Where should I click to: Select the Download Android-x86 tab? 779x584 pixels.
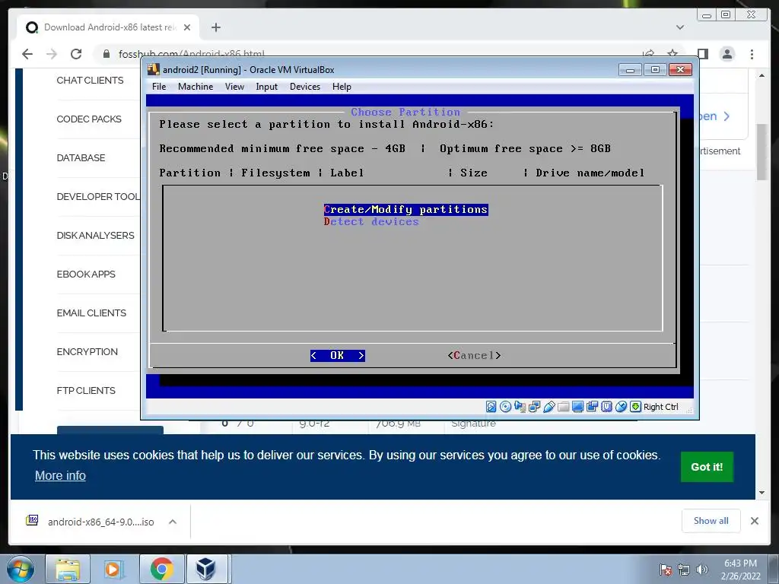pyautogui.click(x=108, y=27)
